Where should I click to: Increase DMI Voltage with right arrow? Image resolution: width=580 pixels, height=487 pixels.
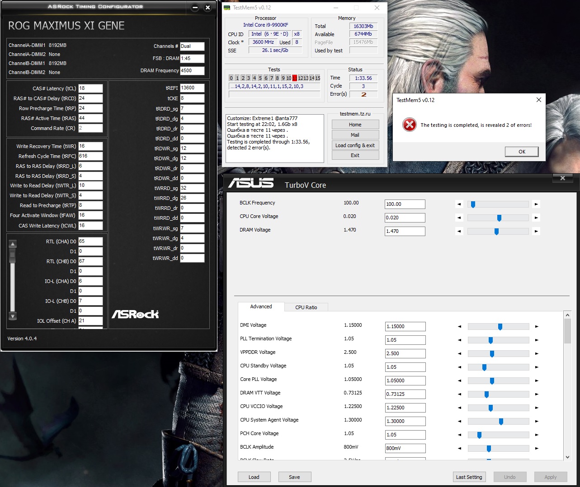coord(537,326)
